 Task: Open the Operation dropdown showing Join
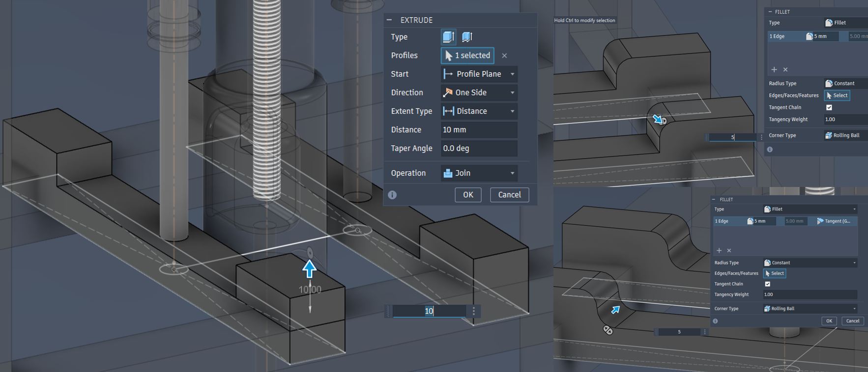[x=479, y=173]
